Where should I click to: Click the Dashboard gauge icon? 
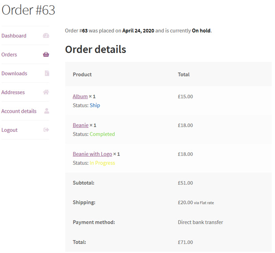pos(46,36)
